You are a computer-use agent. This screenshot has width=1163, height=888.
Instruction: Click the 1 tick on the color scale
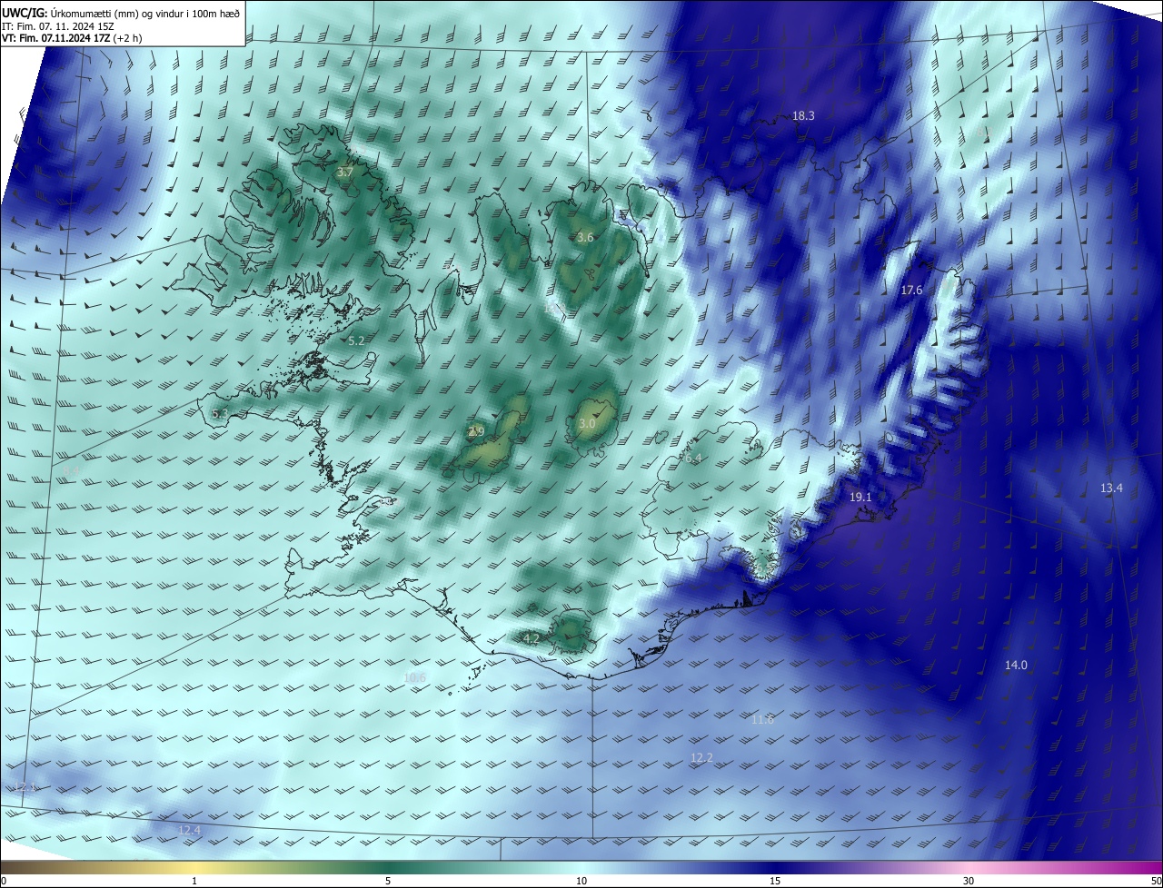194,881
